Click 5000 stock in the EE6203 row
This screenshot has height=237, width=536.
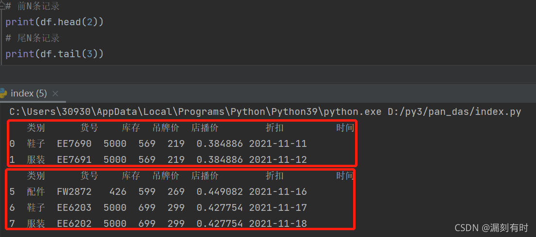click(115, 207)
